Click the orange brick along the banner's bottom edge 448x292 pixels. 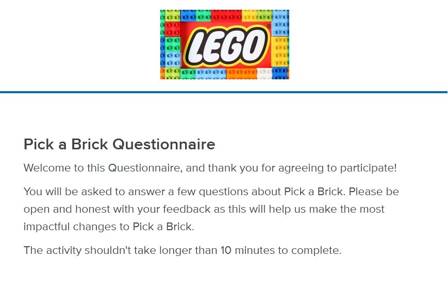[x=241, y=74]
